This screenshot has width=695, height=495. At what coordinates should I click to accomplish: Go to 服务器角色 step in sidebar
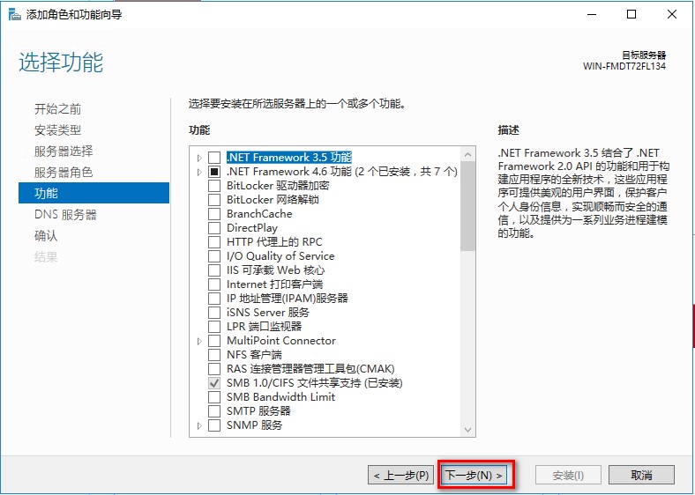[64, 173]
